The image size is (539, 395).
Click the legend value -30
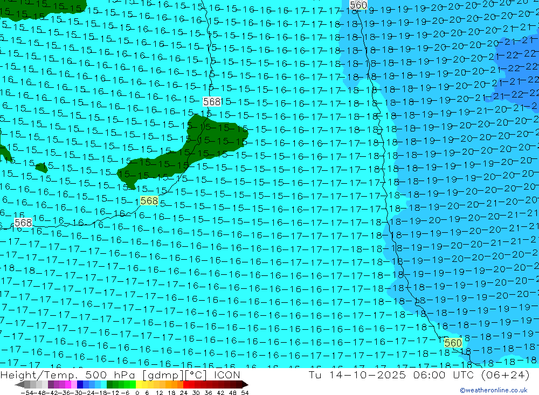[x=77, y=393]
